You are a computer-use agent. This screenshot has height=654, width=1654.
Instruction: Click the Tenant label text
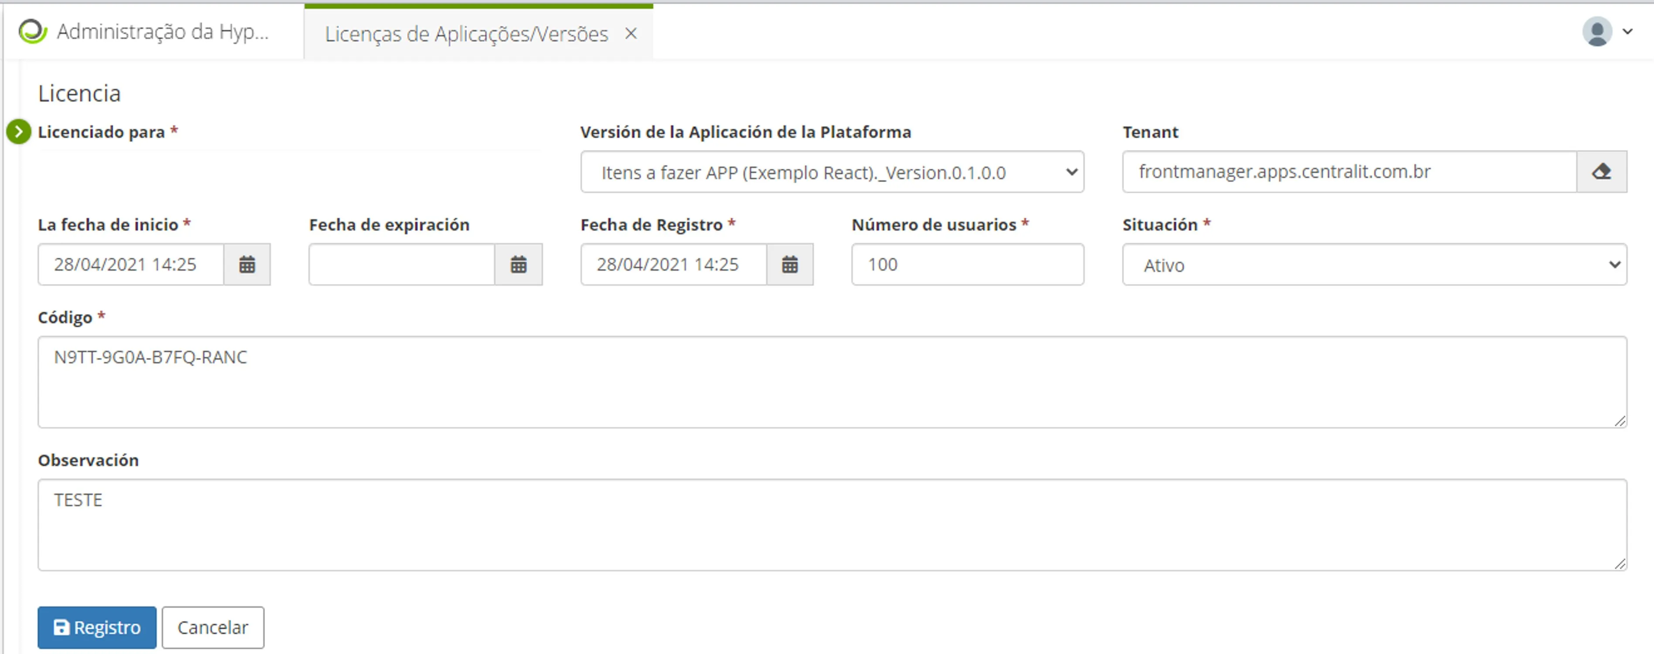tap(1151, 132)
